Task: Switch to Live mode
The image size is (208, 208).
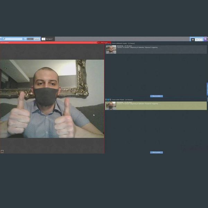Action: point(30,39)
